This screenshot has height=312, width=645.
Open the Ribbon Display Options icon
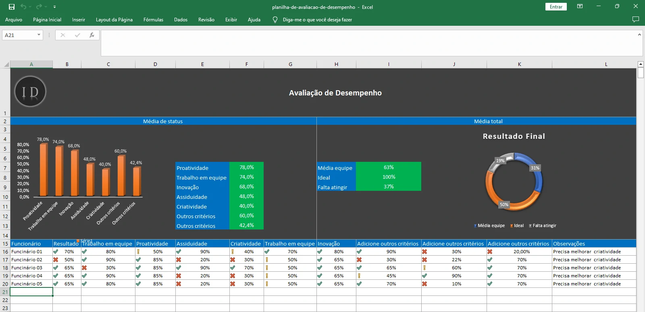click(580, 6)
